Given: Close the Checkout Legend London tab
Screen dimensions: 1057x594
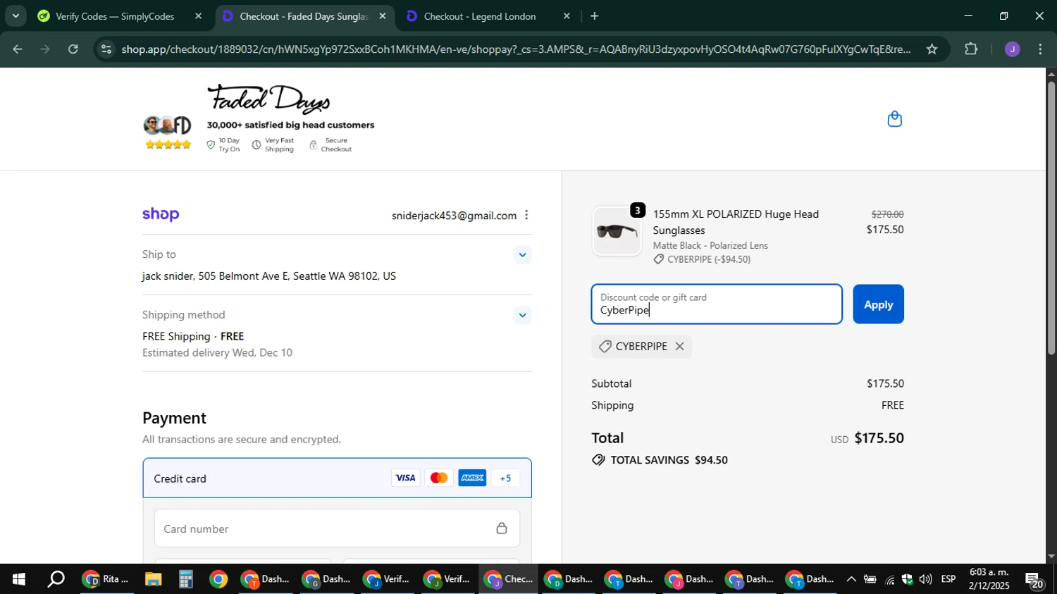Looking at the screenshot, I should [x=567, y=16].
